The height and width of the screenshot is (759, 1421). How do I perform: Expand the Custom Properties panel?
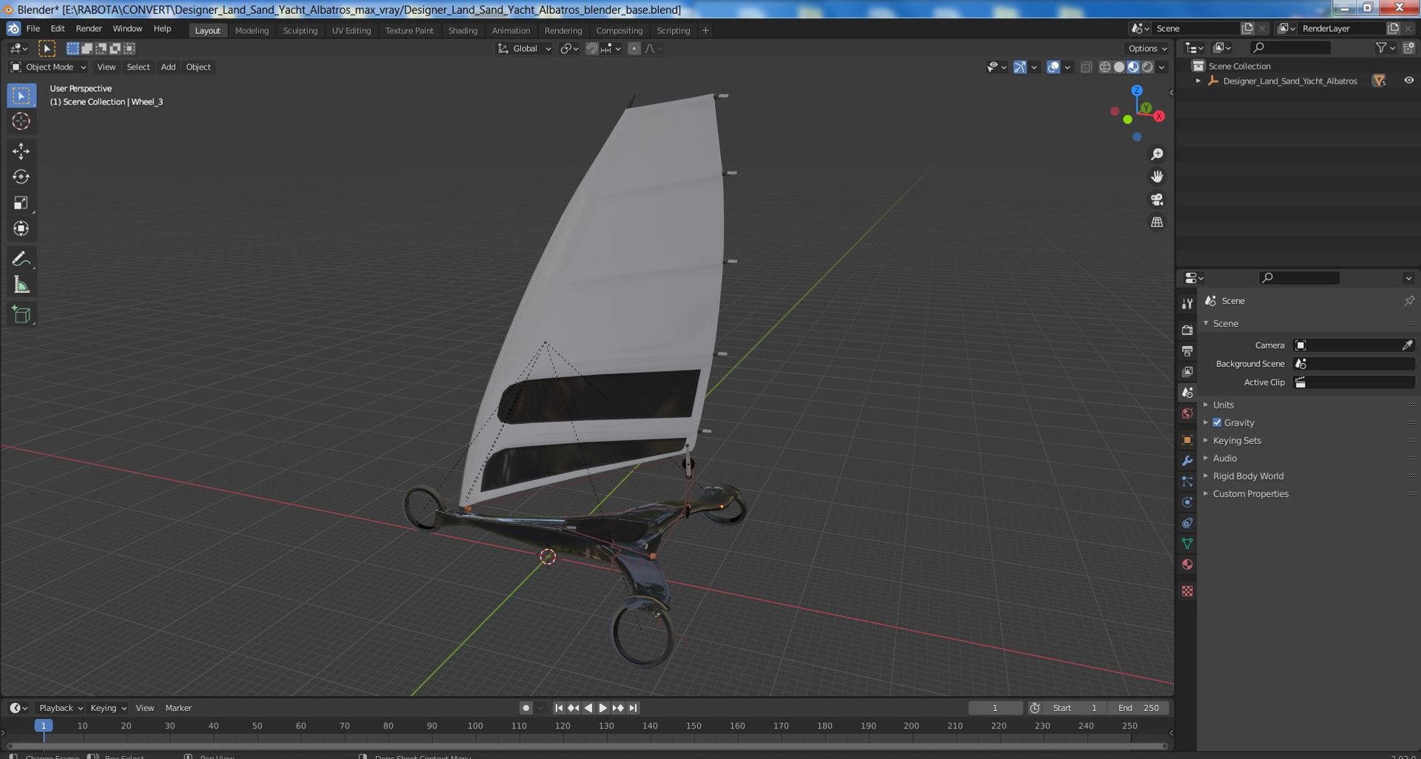1250,493
